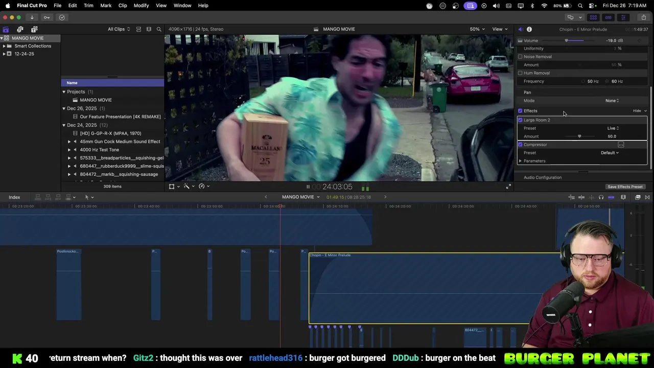Open Background Tasks checkmark icon
The width and height of the screenshot is (654, 368).
62,17
